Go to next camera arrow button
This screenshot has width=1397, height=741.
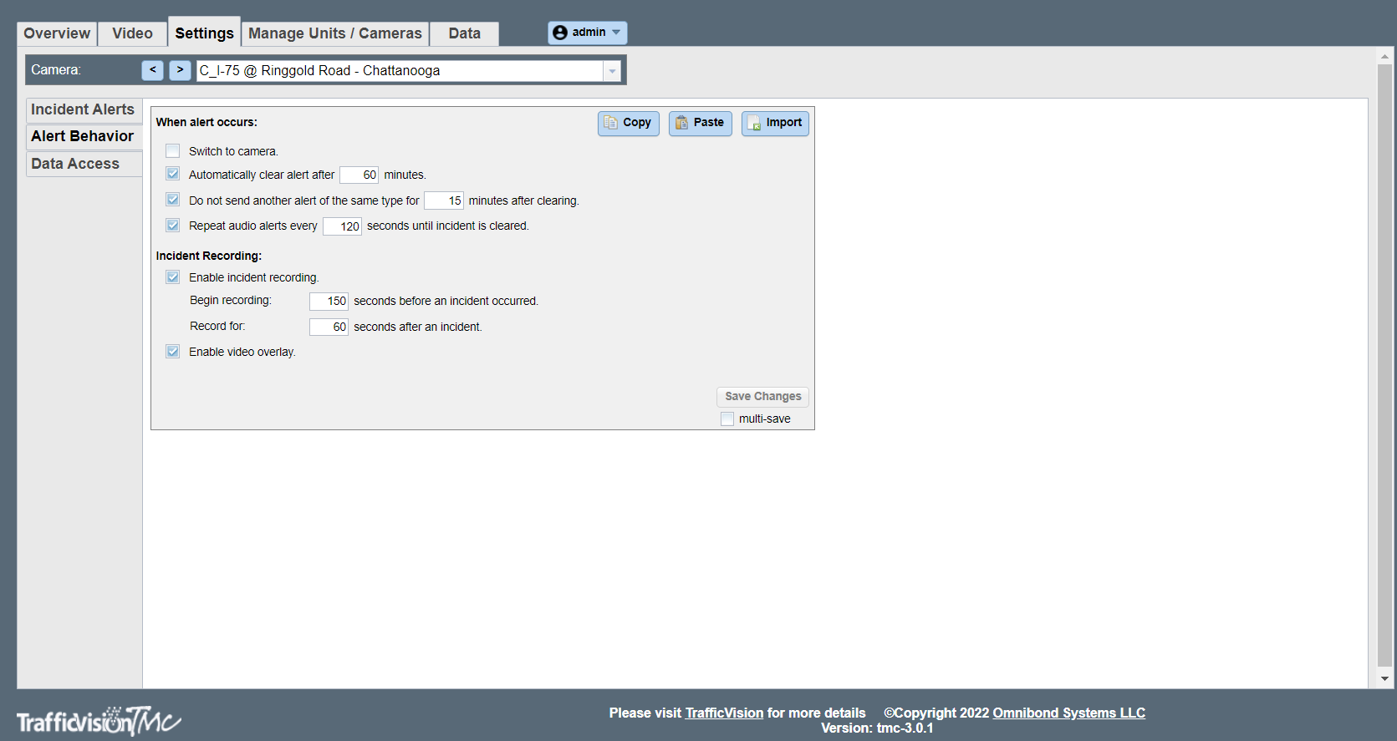[x=180, y=70]
